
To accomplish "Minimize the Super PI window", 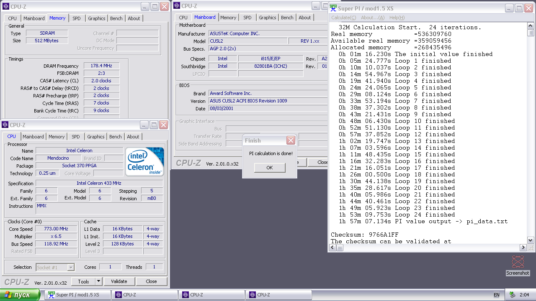I will 509,8.
